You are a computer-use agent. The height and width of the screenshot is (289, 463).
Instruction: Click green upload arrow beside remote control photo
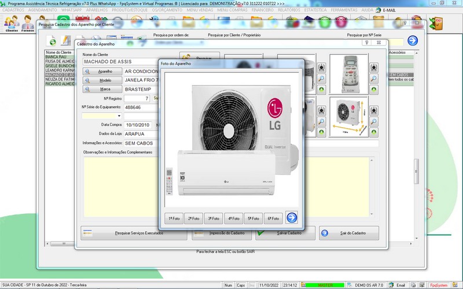373,90
